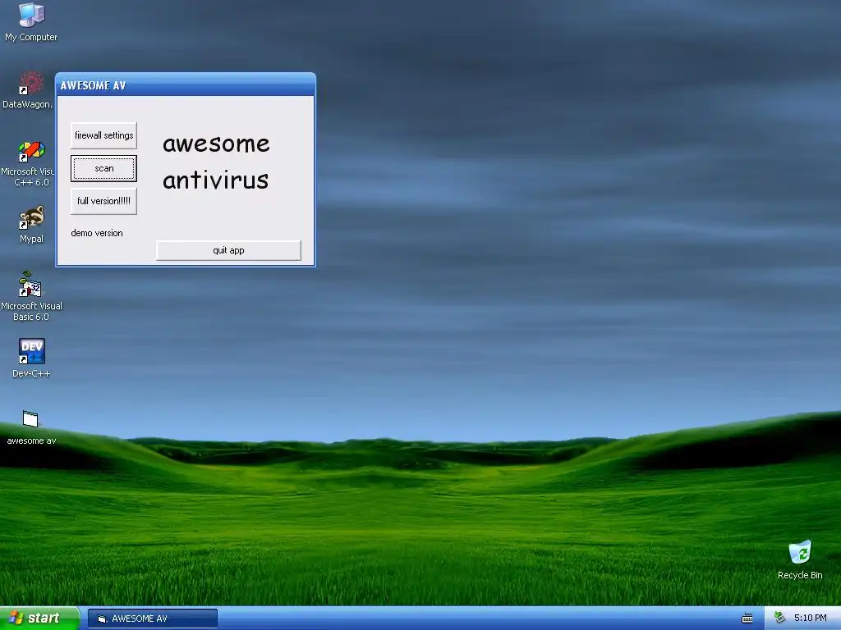Click the system tray network icon
841x630 pixels.
coord(779,619)
